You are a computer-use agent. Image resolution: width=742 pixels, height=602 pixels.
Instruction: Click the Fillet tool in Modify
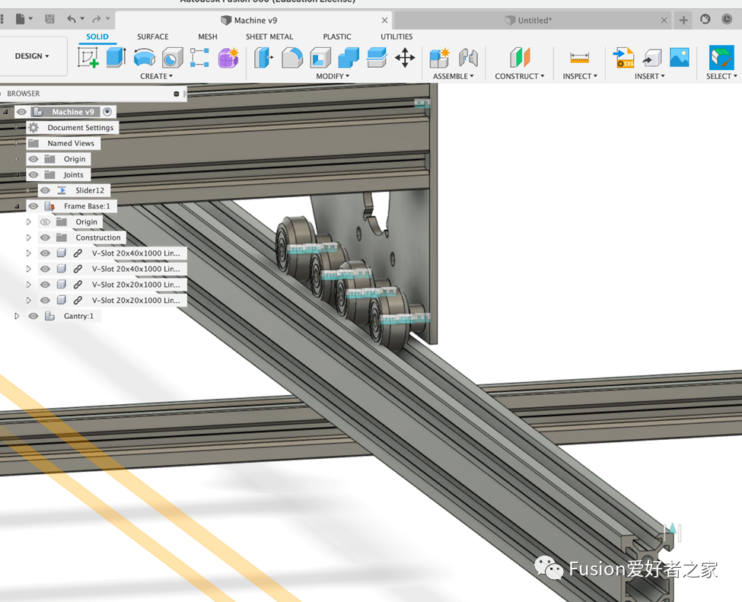coord(292,58)
